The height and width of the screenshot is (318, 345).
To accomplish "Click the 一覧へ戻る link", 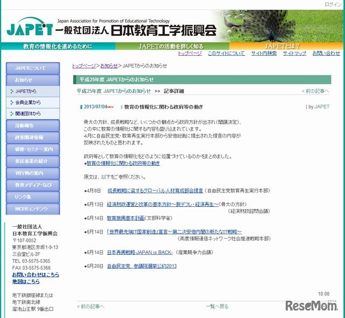I will 217,307.
